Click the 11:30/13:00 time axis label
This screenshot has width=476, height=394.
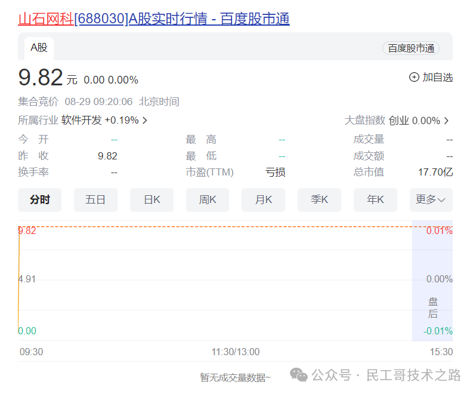point(236,352)
